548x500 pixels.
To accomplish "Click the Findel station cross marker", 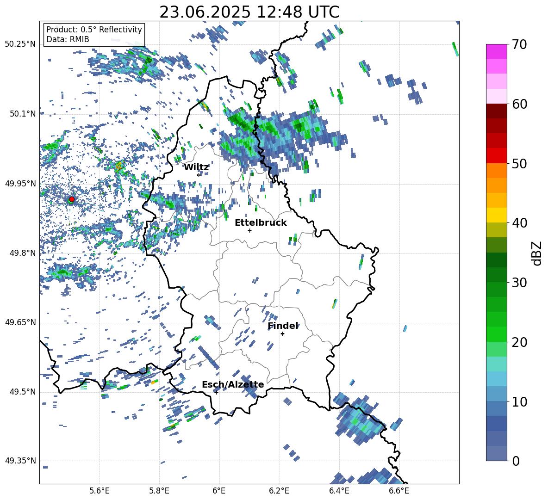I will (x=282, y=334).
